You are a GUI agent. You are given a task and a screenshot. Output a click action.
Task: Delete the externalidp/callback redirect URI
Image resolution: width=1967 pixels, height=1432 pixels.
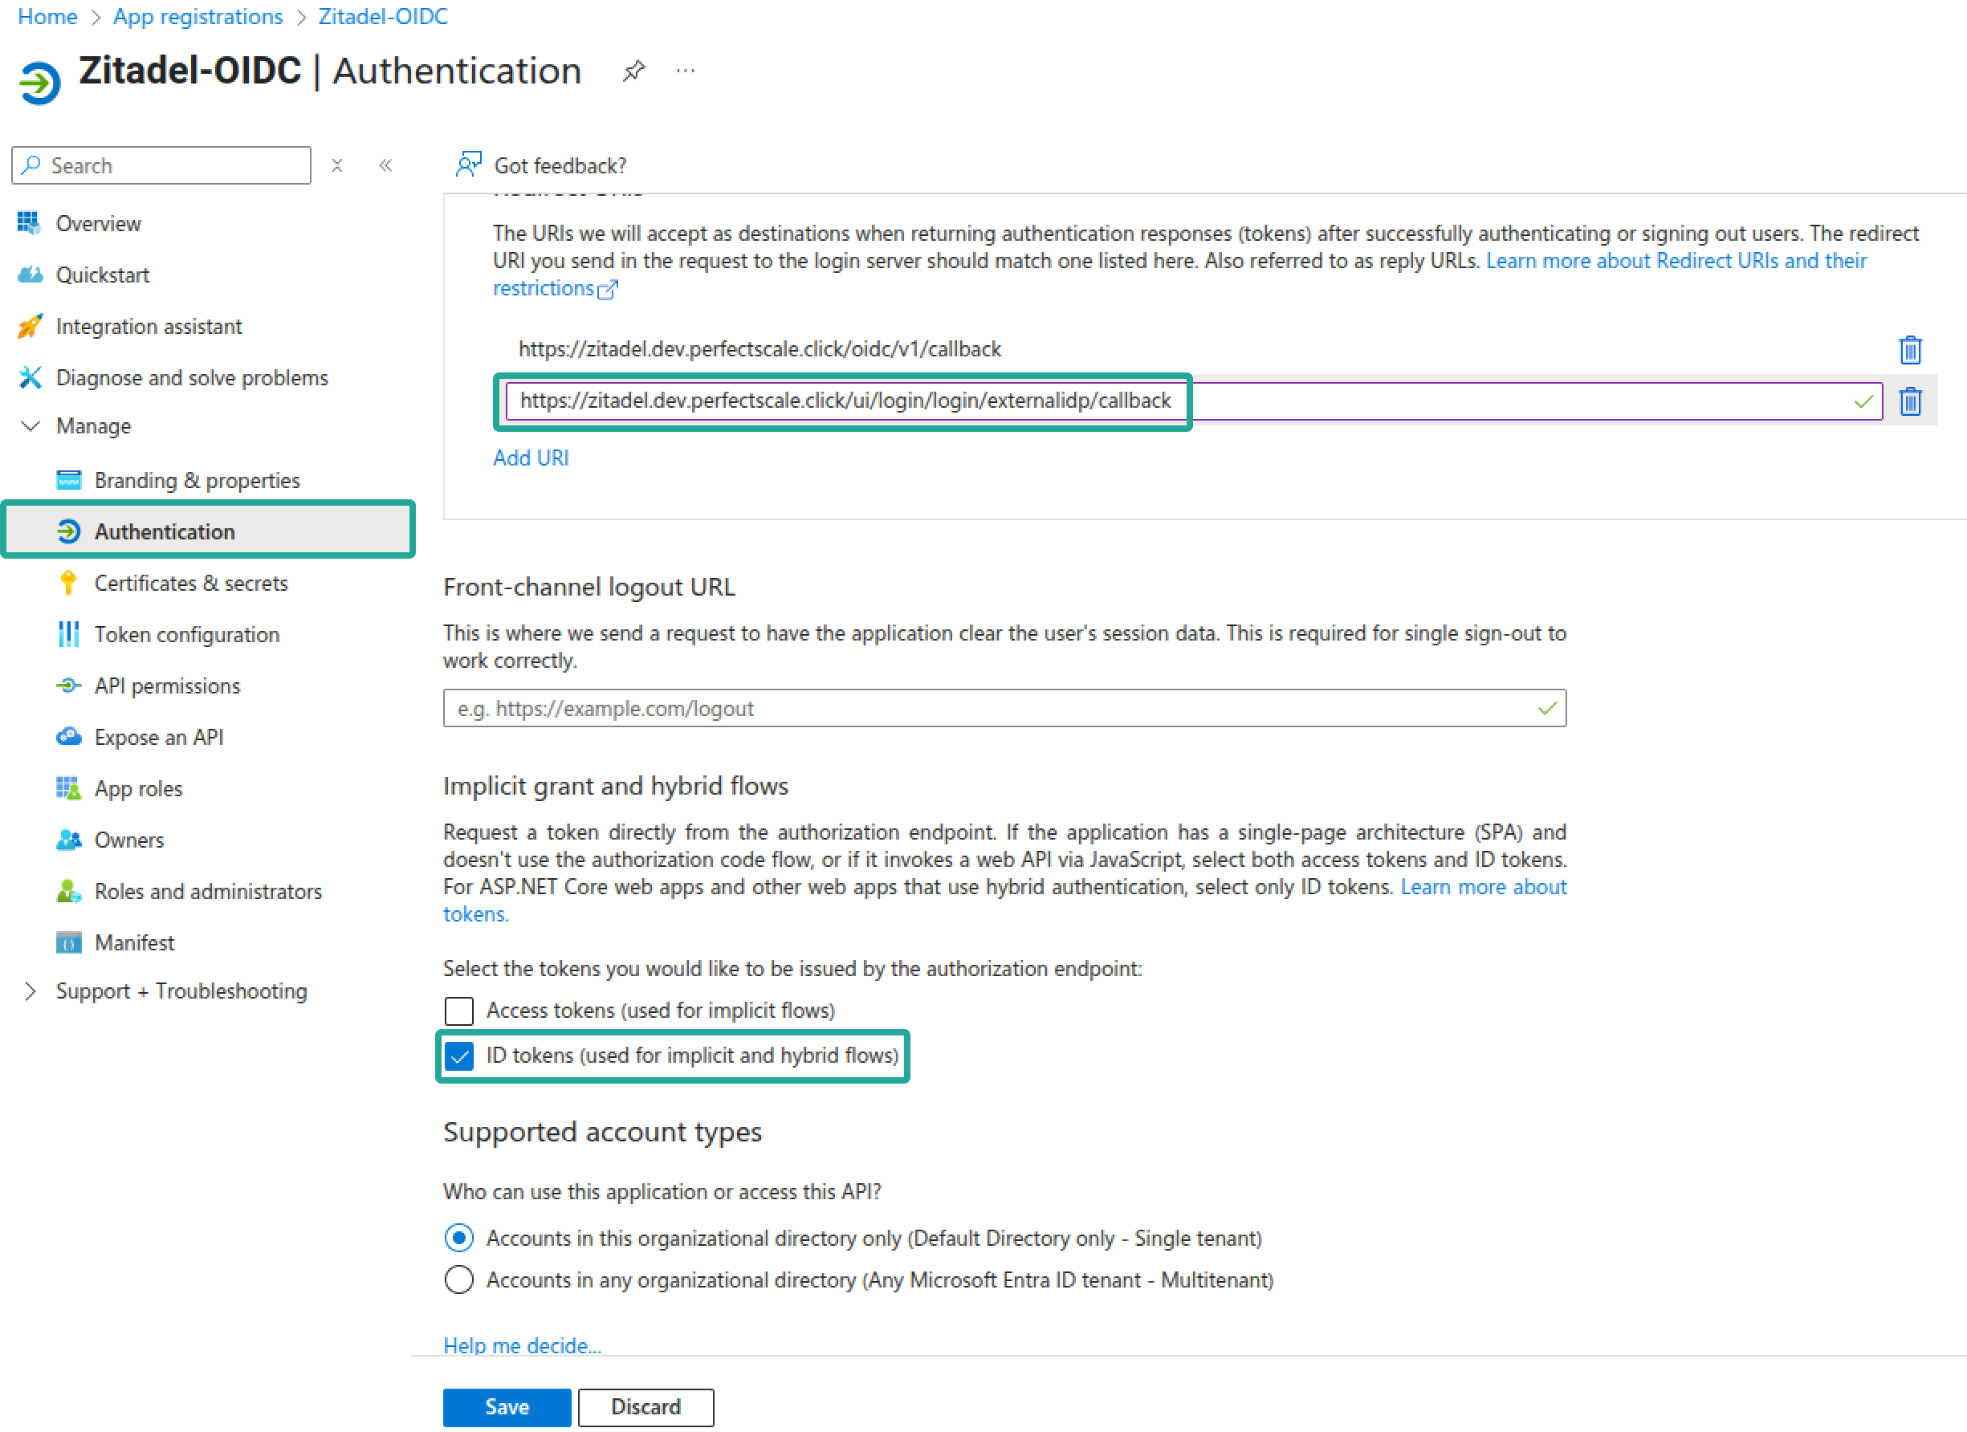pos(1910,401)
